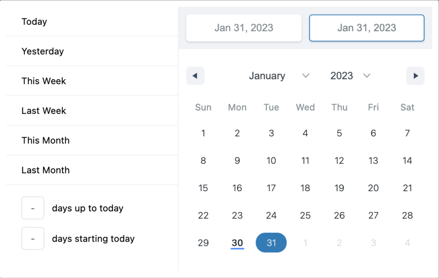Viewport: 439px width, 278px height.
Task: Focus the days up to today field
Action: tap(33, 208)
